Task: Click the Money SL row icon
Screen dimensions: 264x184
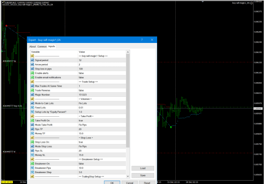Action: pyautogui.click(x=32, y=155)
